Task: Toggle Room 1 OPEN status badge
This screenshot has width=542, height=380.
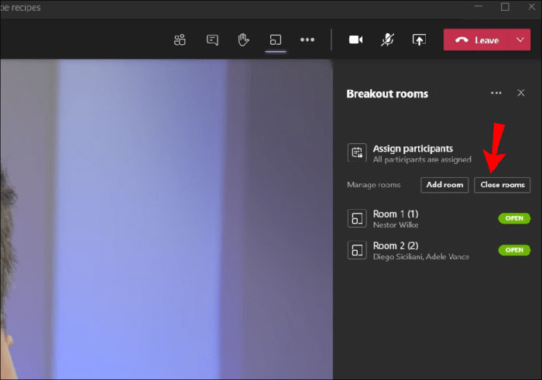Action: 514,219
